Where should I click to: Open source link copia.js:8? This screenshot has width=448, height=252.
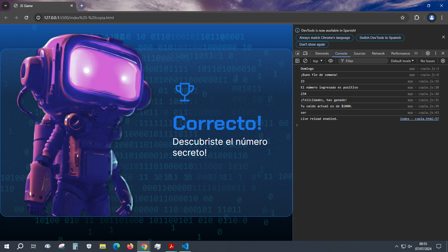(x=424, y=75)
